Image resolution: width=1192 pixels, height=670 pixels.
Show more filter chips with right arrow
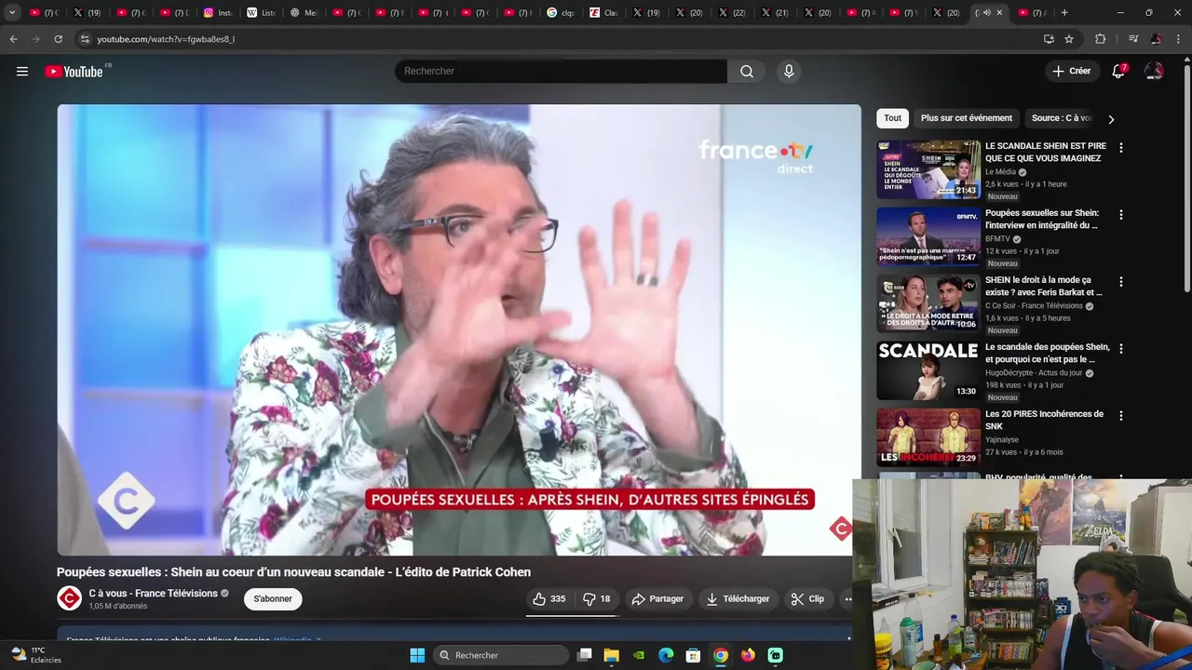click(1110, 119)
